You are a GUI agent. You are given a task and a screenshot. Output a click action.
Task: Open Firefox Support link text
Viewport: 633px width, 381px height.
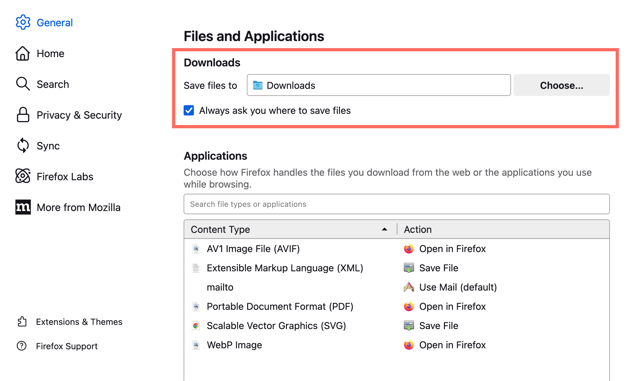pos(67,346)
